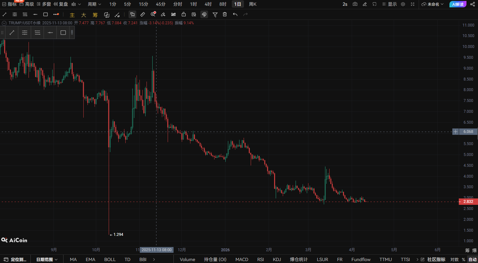Toggle the BBI indicator
This screenshot has width=478, height=263.
[143, 259]
